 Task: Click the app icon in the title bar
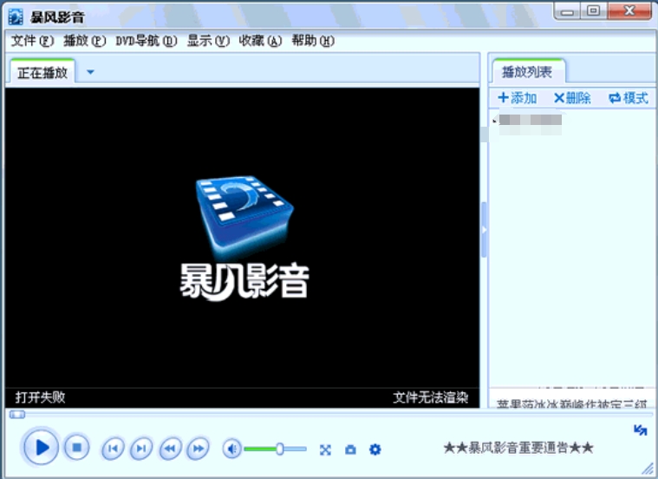[16, 16]
